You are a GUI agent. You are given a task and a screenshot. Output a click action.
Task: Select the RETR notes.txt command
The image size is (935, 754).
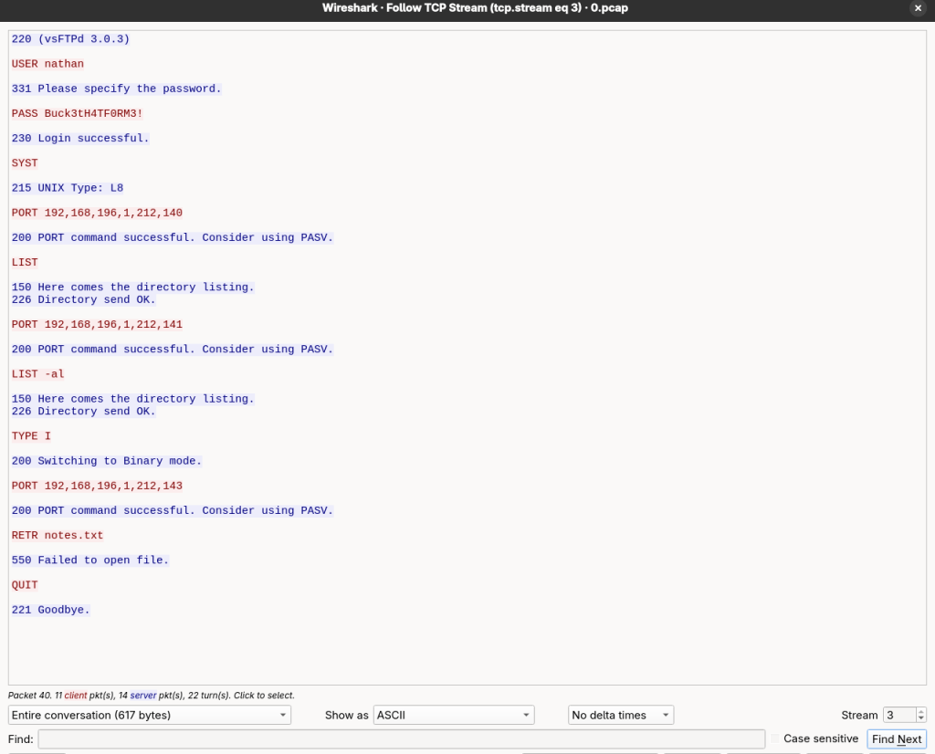58,535
